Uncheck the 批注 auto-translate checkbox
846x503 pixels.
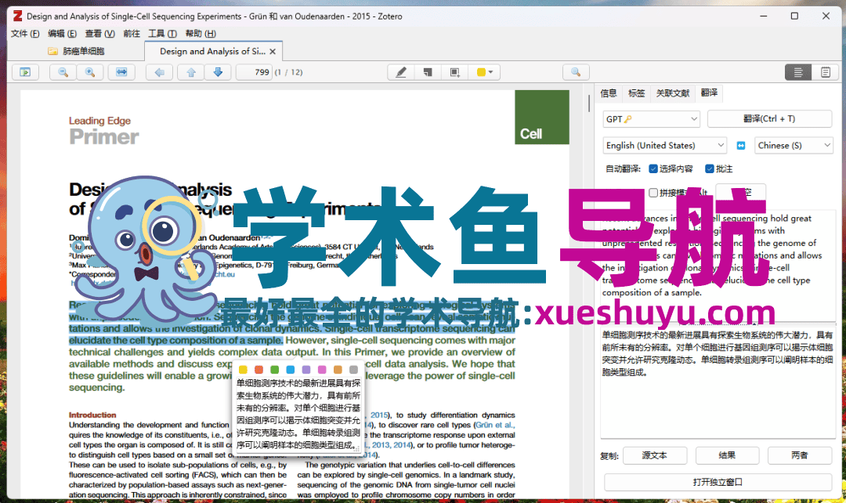click(710, 168)
